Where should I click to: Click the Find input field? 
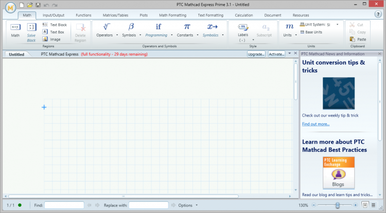(x=64, y=205)
